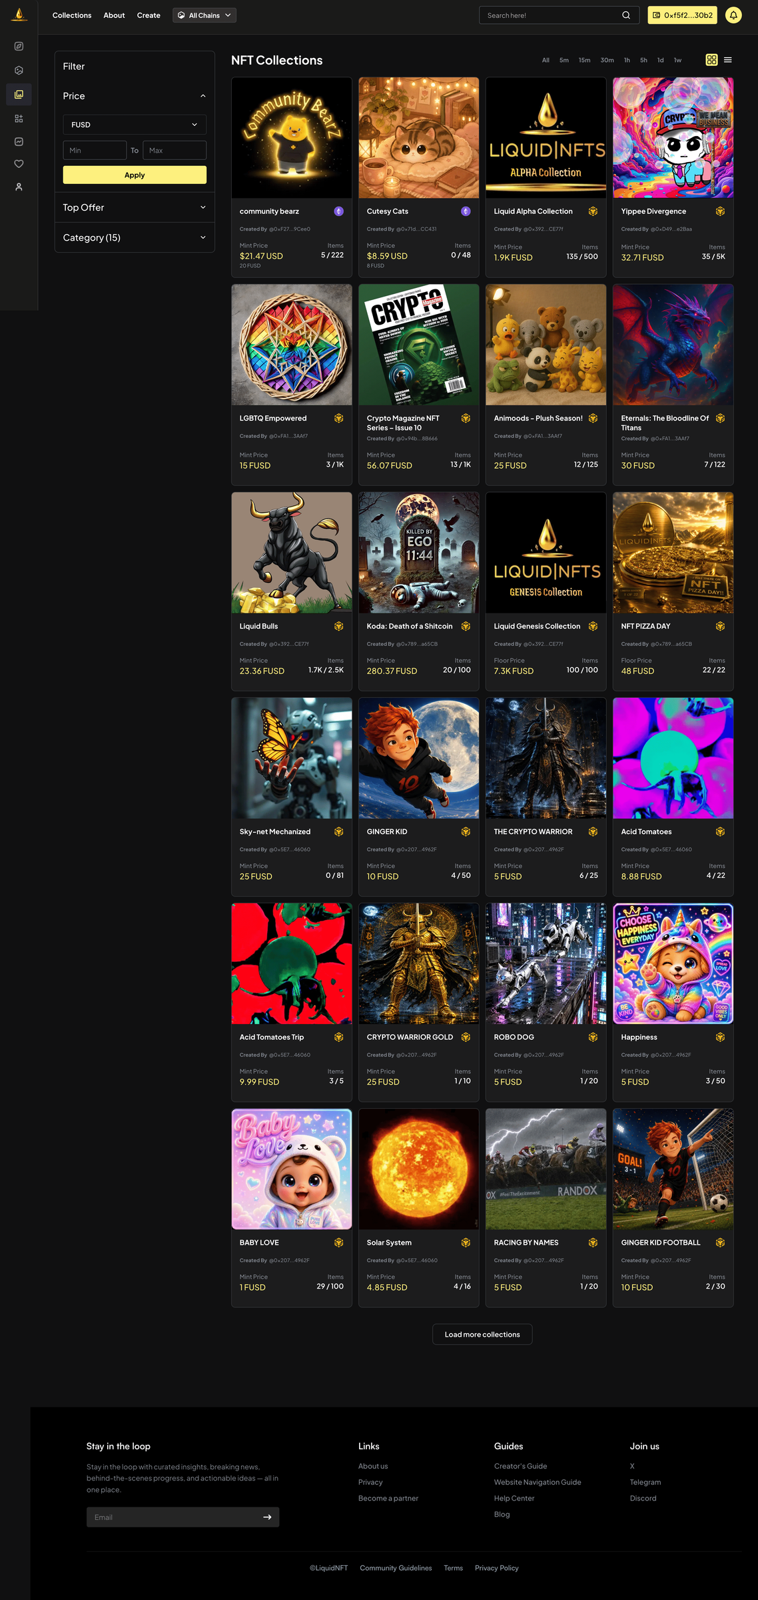Open the notifications bell

point(733,15)
